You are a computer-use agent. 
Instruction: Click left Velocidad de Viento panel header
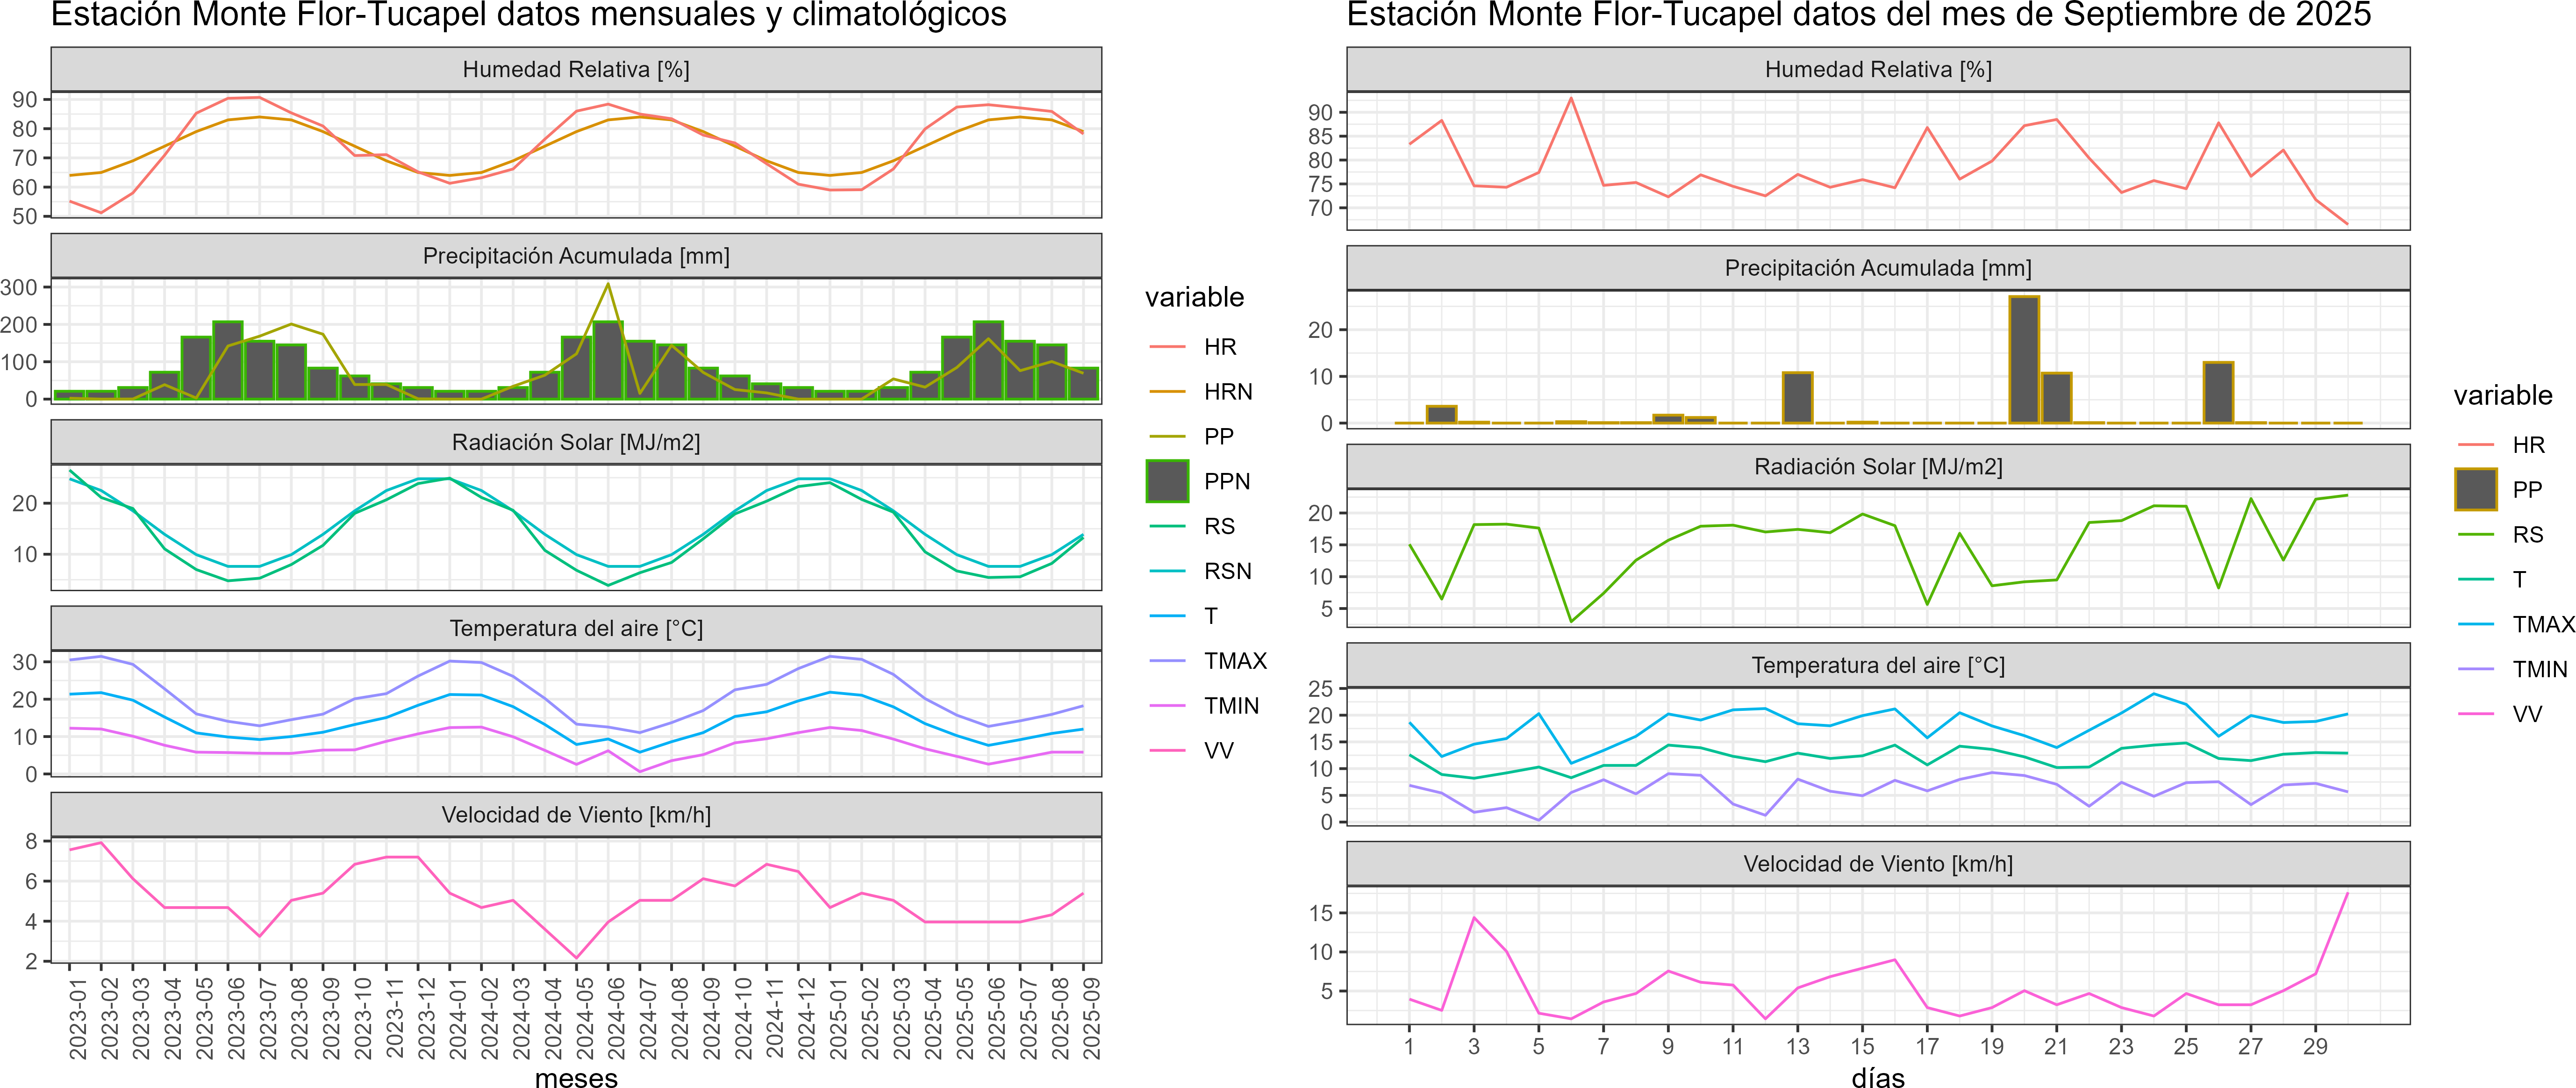tap(576, 815)
